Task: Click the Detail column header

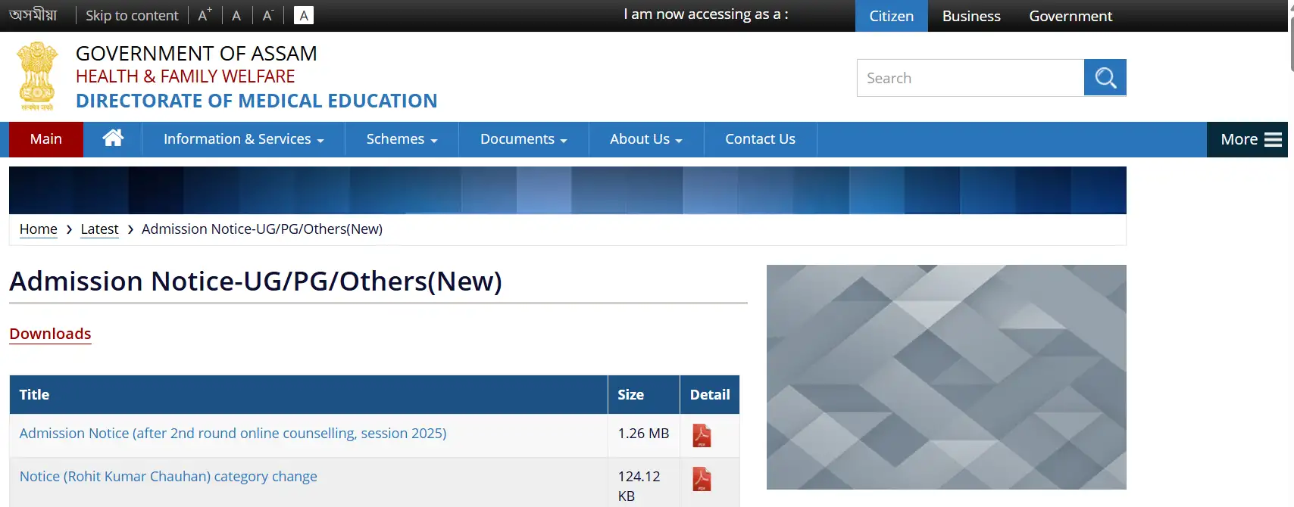Action: [x=710, y=394]
